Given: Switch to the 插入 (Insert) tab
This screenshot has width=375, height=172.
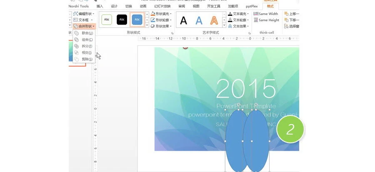Looking at the screenshot, I should 100,6.
